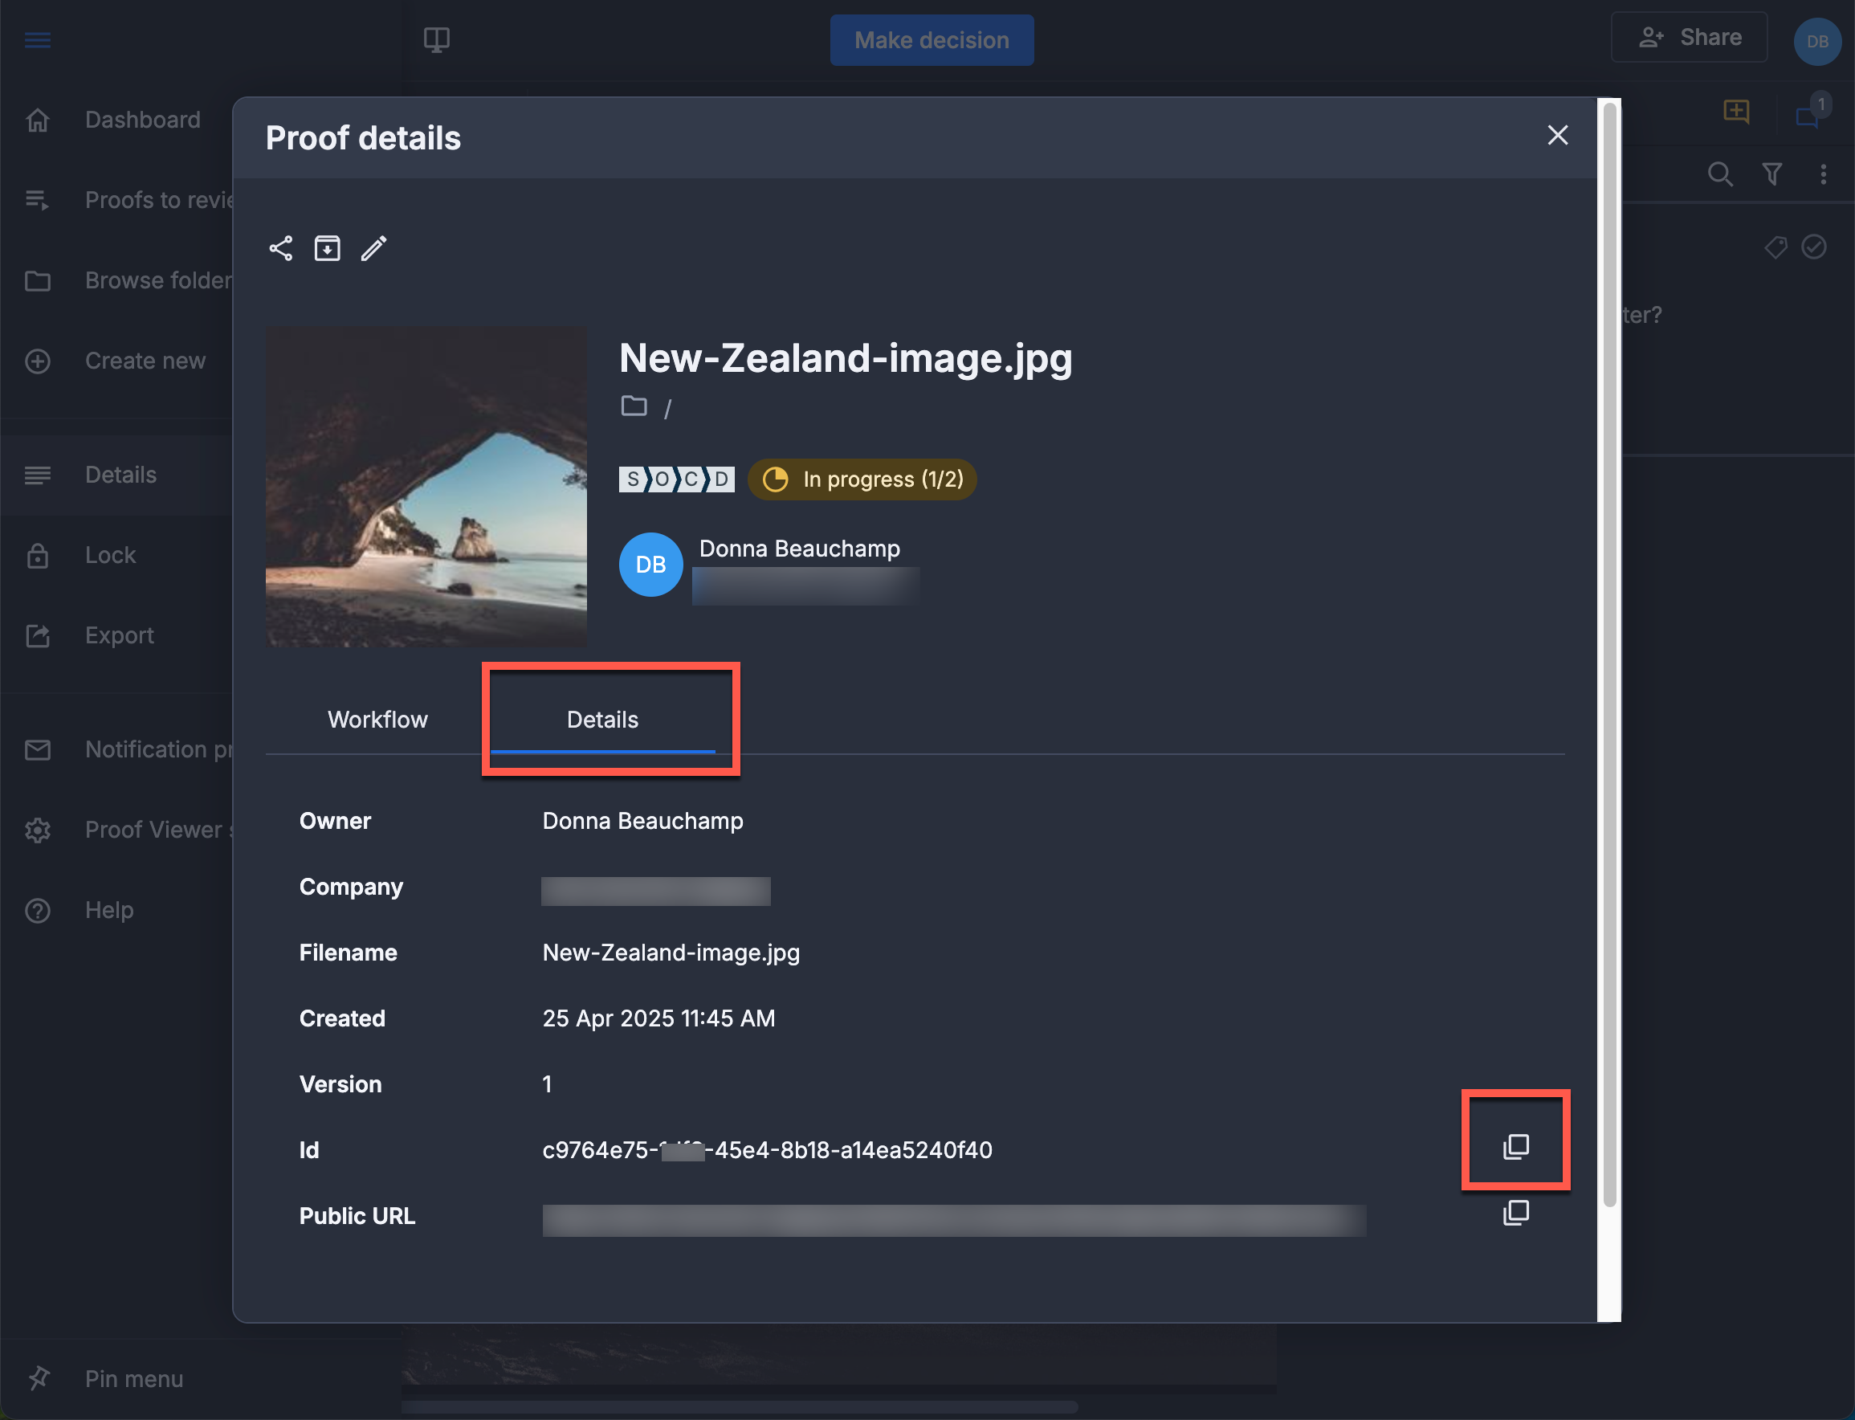Collapse the sidebar with the hamburger icon
The width and height of the screenshot is (1855, 1420).
coord(37,39)
